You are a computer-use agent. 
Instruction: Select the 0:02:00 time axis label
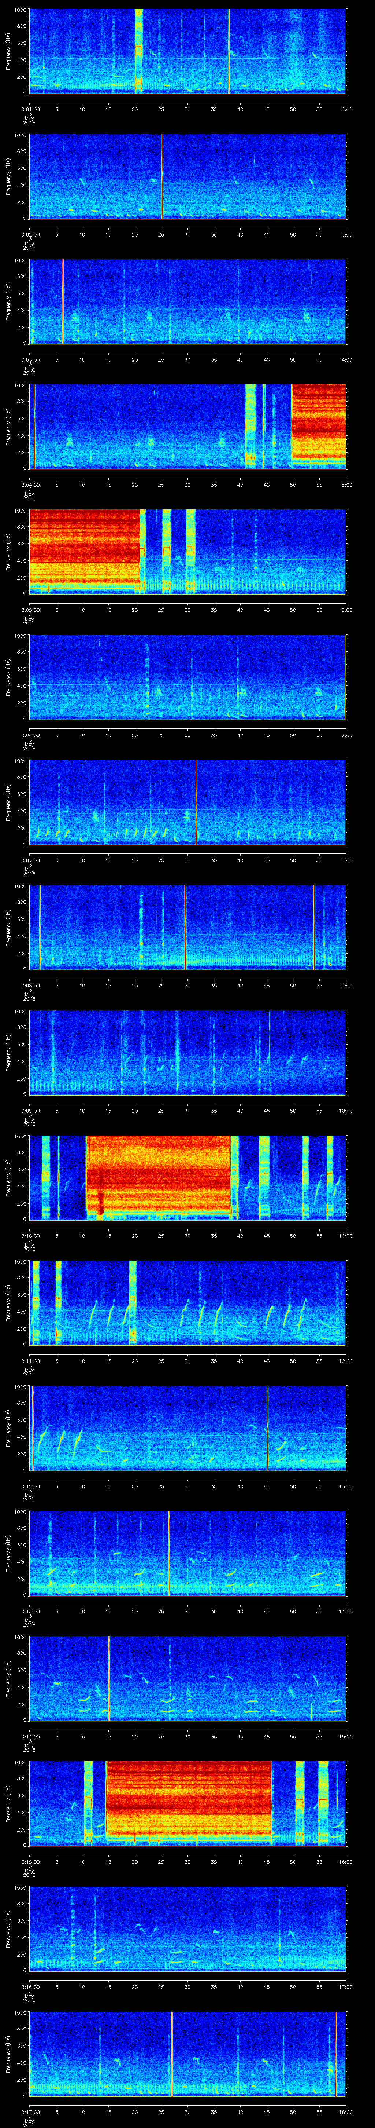[30, 235]
